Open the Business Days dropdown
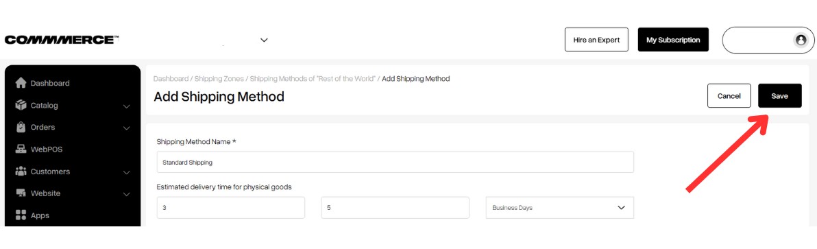This screenshot has width=817, height=249. click(x=559, y=207)
